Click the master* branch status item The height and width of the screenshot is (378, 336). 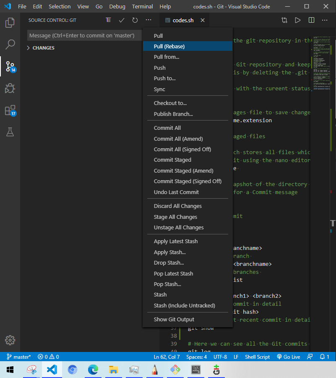(19, 357)
